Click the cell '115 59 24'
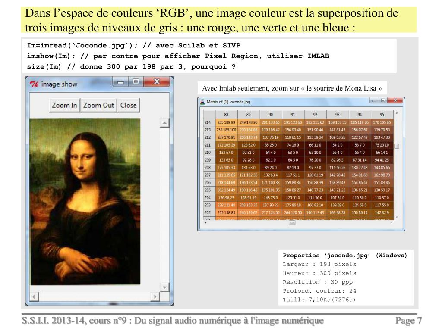Viewport: 442px width, 331px height. (315, 137)
